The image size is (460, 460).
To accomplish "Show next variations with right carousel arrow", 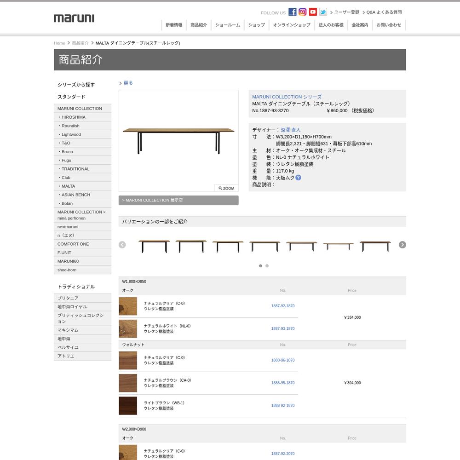I will [402, 245].
